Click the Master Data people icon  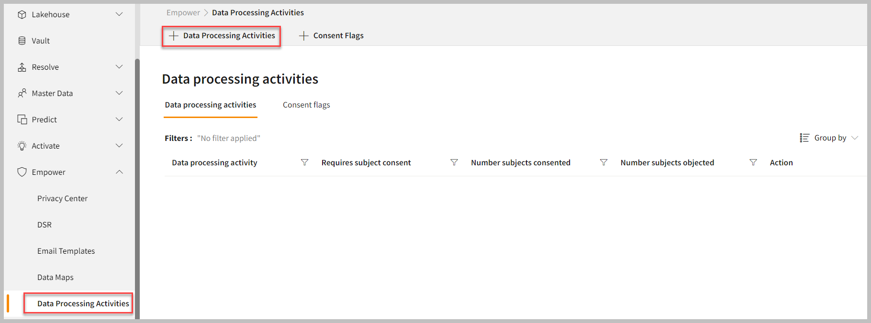[22, 93]
